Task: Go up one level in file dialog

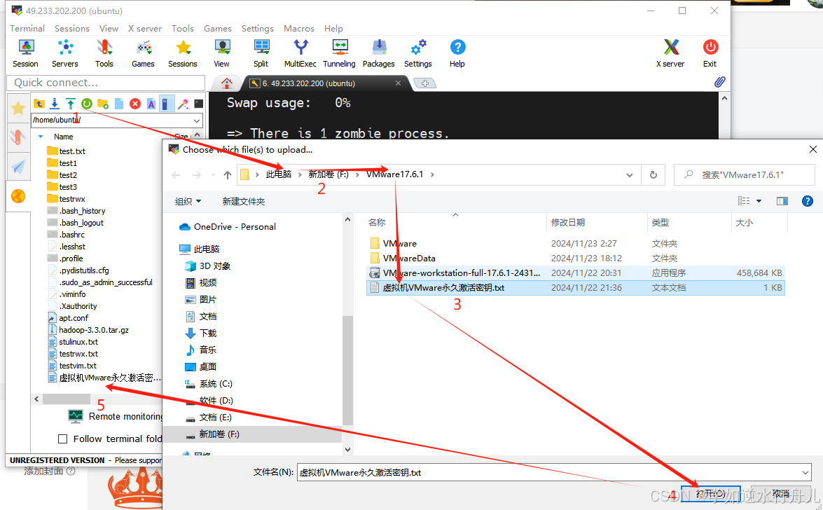Action: pyautogui.click(x=227, y=175)
